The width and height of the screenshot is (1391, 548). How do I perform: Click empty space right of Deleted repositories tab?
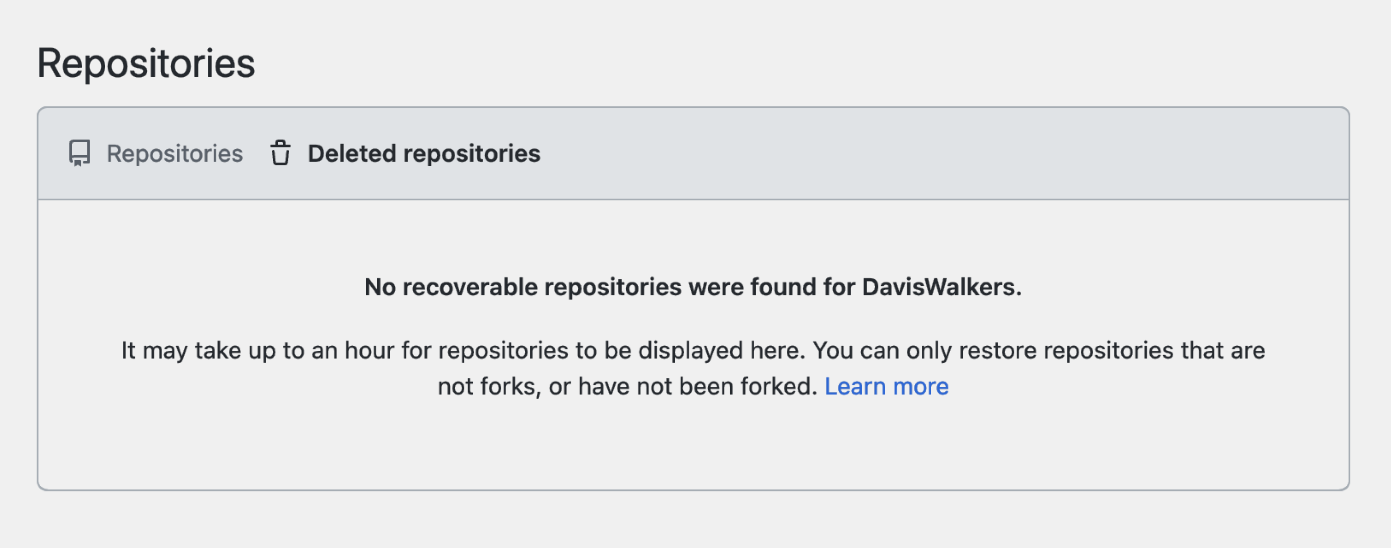(918, 153)
